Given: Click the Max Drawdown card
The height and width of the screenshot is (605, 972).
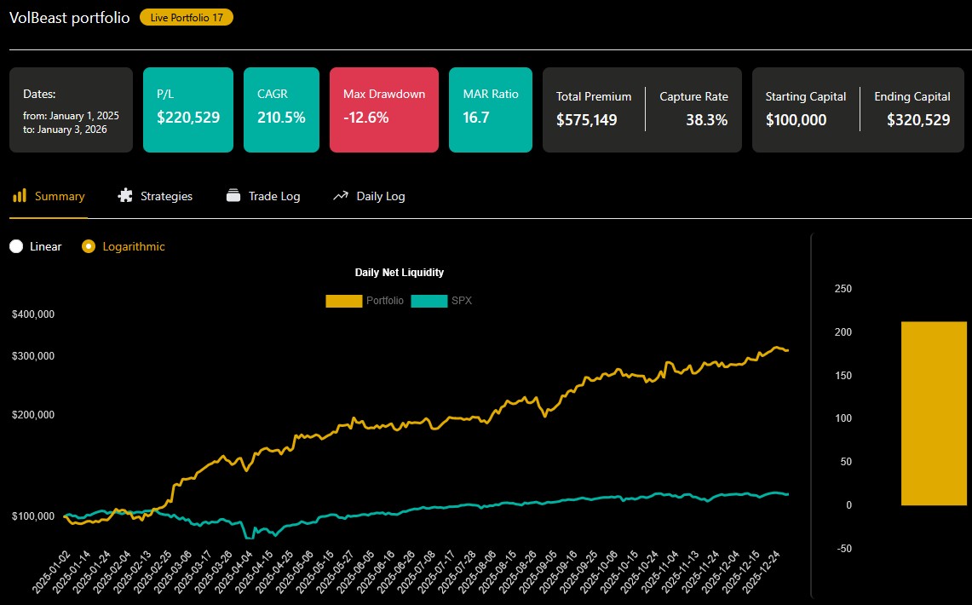Looking at the screenshot, I should point(383,109).
